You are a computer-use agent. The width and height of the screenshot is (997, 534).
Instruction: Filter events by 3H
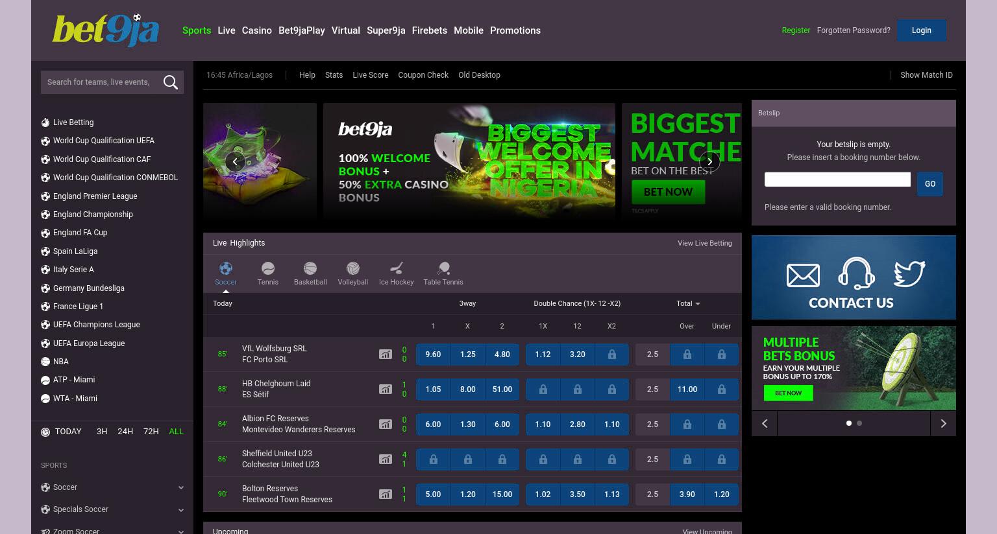[x=102, y=432]
